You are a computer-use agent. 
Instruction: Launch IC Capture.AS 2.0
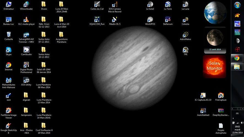[x=203, y=97]
